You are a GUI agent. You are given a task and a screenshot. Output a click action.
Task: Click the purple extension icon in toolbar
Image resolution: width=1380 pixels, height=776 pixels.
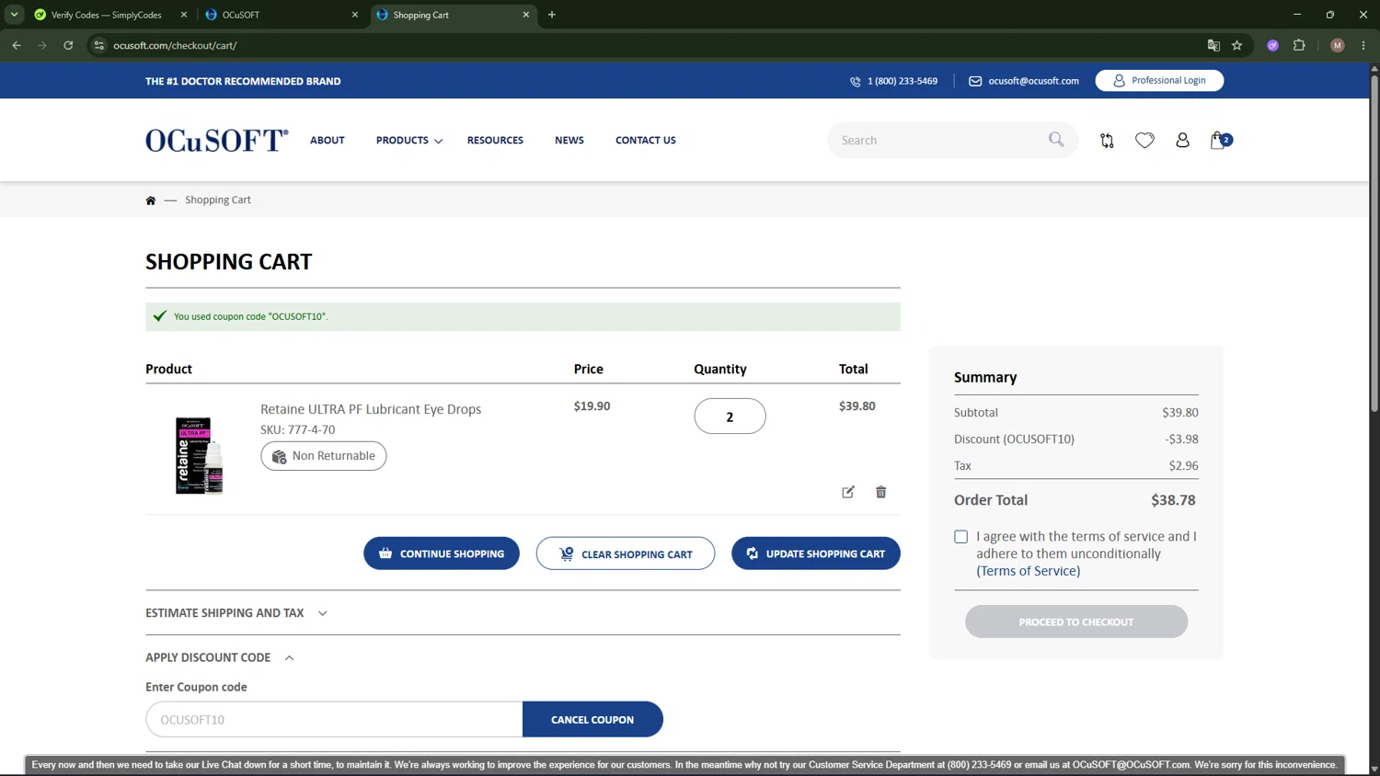[1273, 45]
